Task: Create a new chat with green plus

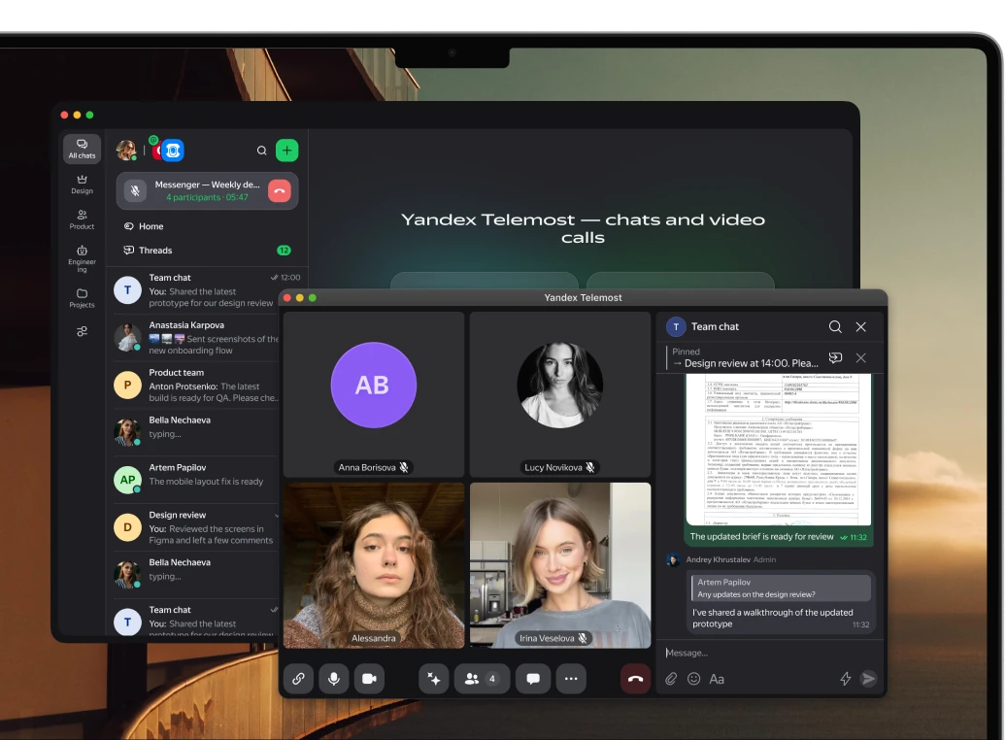Action: (286, 151)
